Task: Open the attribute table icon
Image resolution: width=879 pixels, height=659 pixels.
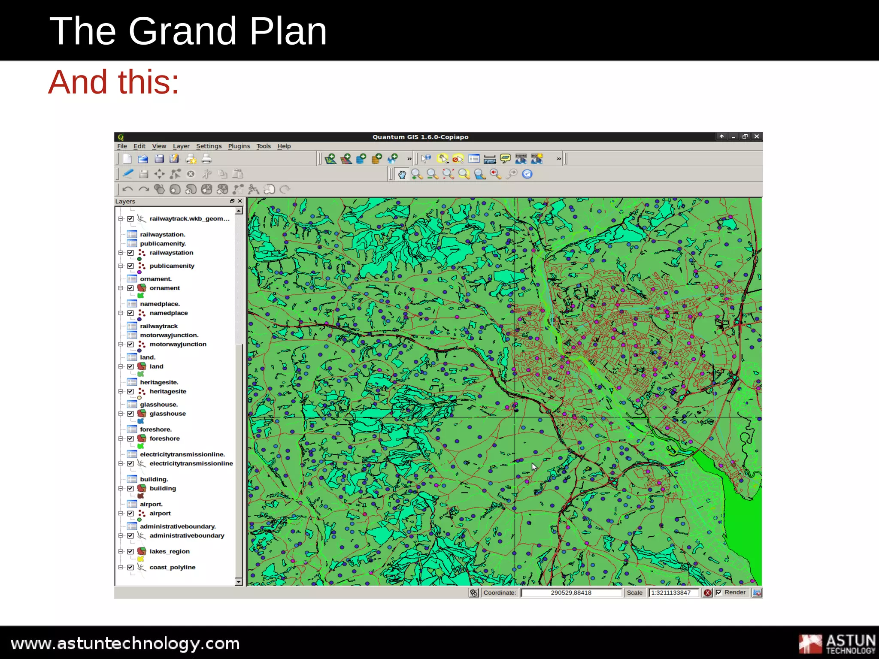Action: click(x=474, y=159)
